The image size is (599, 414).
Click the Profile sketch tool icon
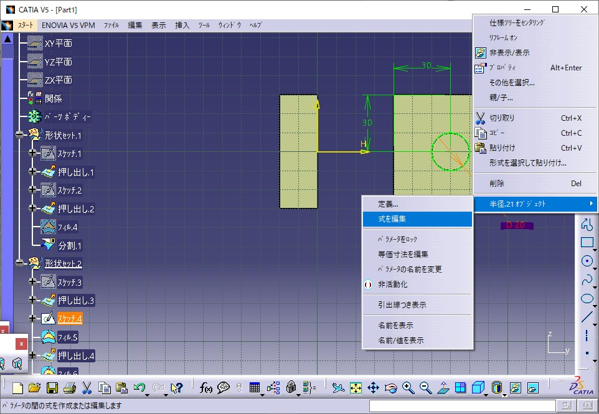[x=586, y=224]
